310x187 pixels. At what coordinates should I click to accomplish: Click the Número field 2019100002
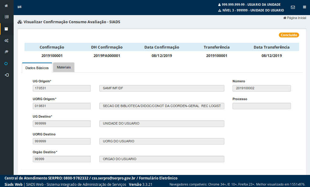[x=262, y=88]
